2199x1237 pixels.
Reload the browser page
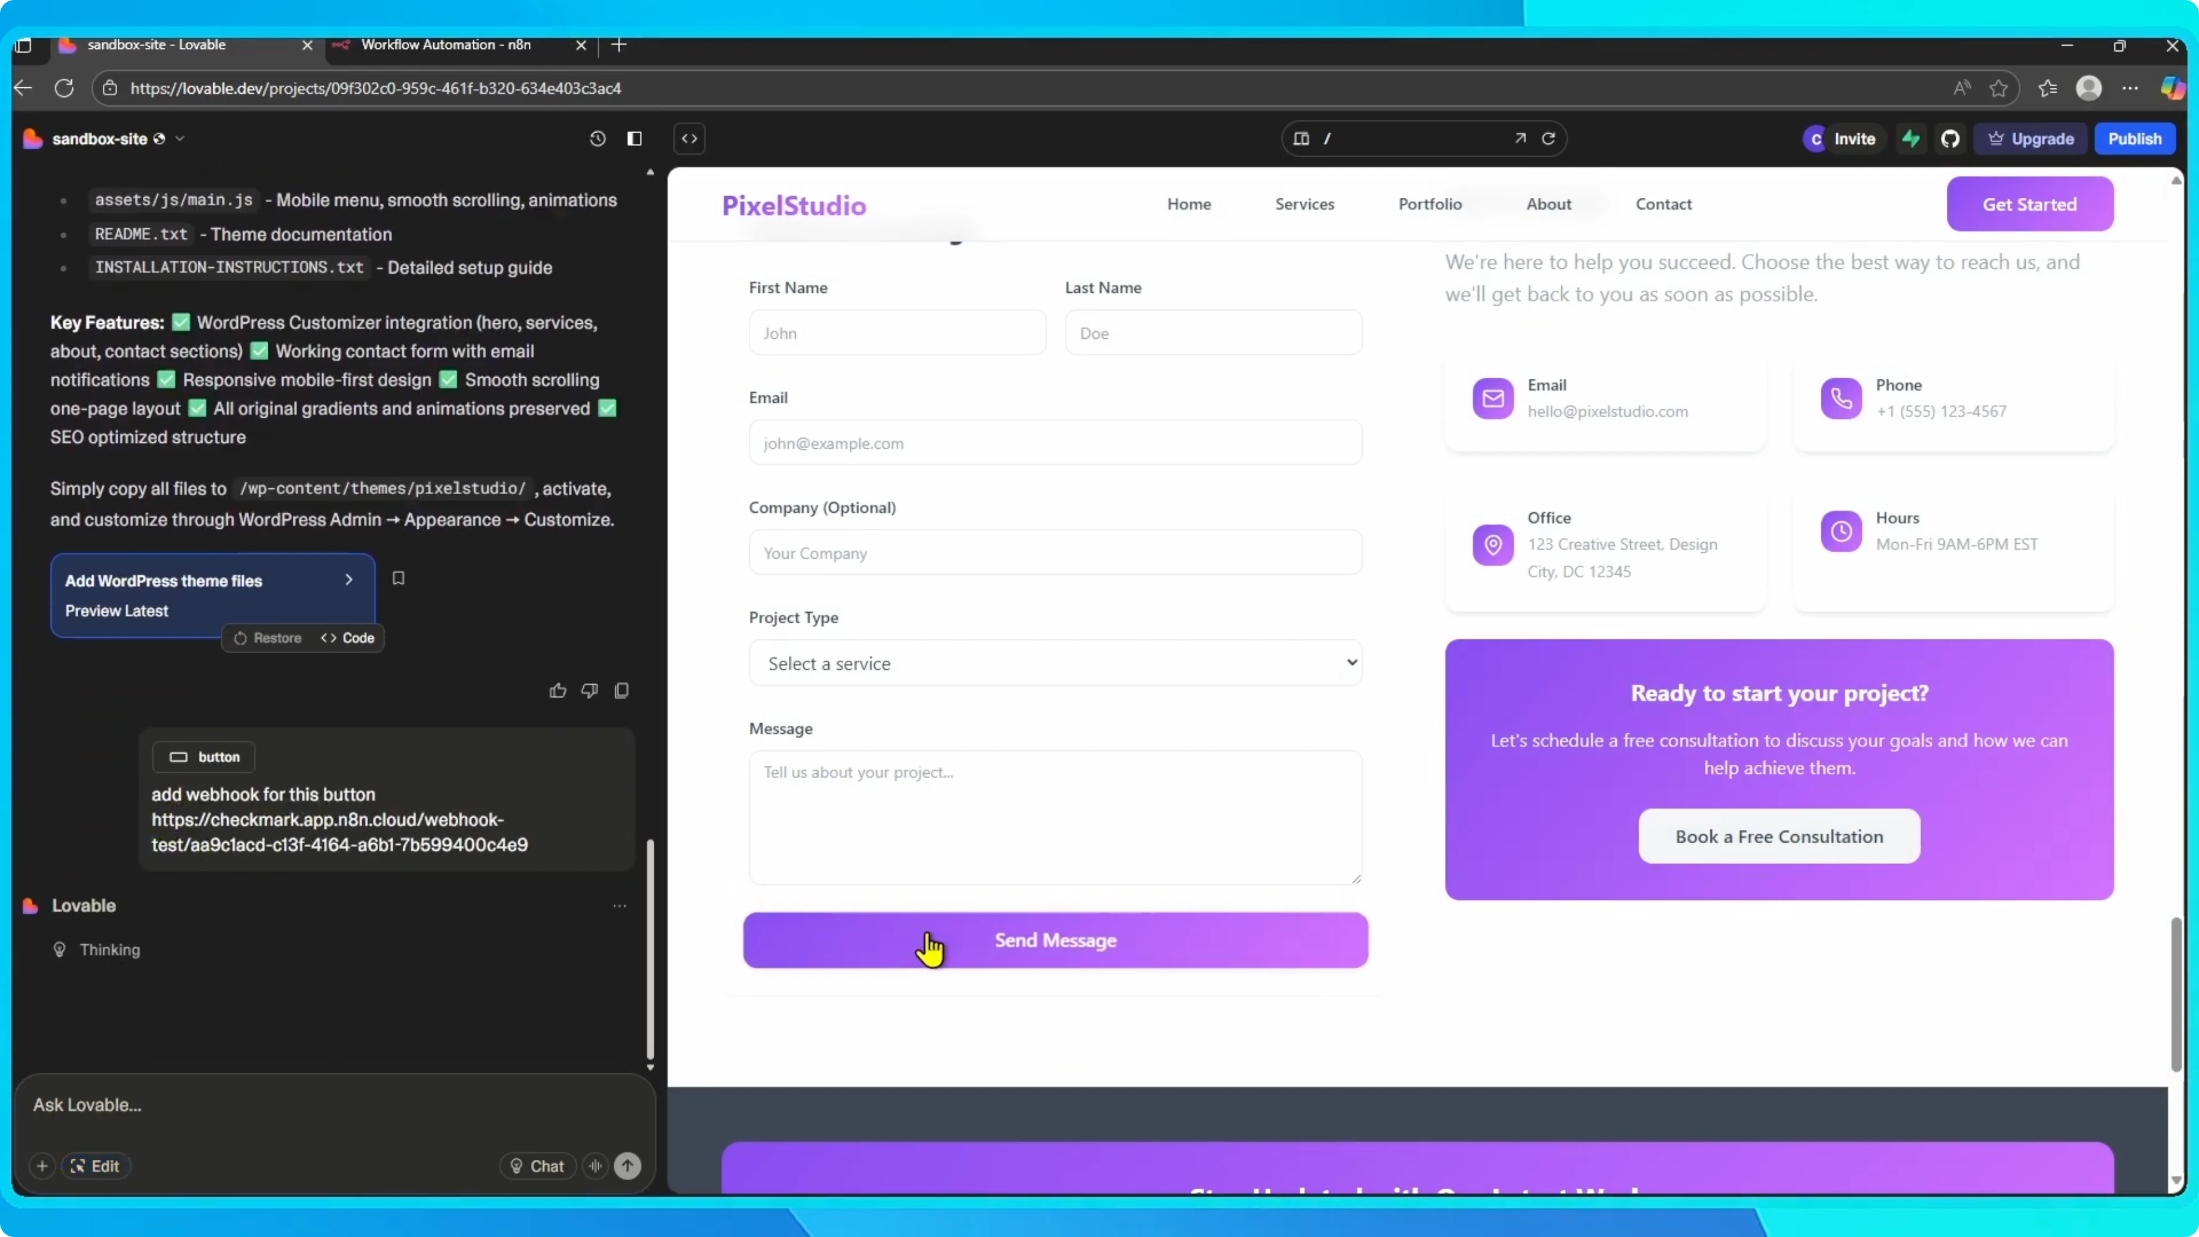click(64, 88)
